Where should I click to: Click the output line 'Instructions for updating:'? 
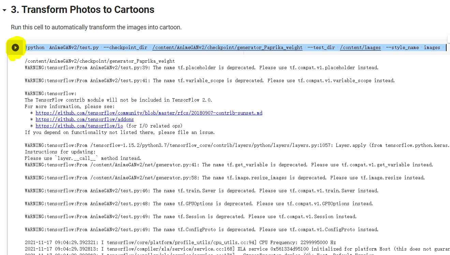point(60,152)
